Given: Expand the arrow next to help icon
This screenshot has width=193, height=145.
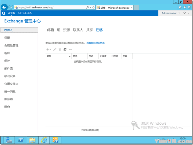Looking at the screenshot, I should tap(188, 13).
